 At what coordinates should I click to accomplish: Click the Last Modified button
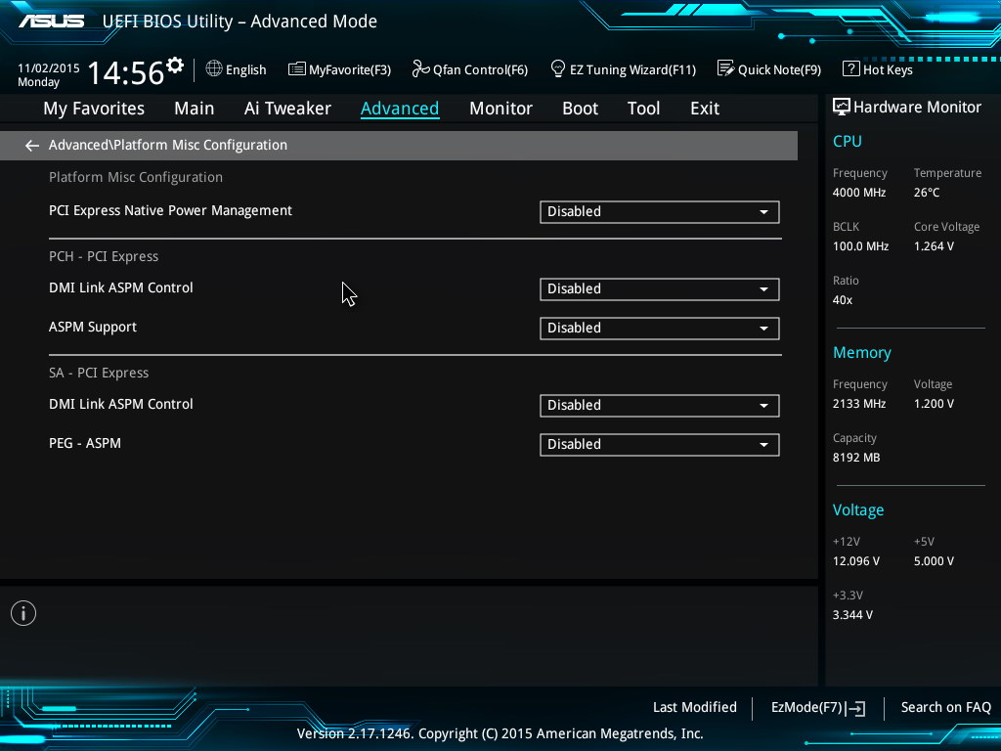point(694,707)
